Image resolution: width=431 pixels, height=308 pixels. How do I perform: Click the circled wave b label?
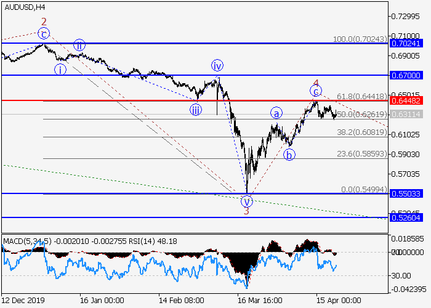289,155
